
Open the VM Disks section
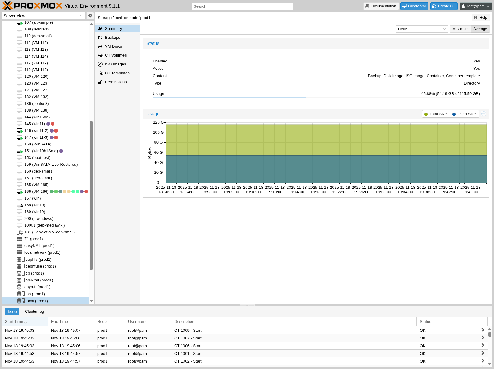point(117,46)
